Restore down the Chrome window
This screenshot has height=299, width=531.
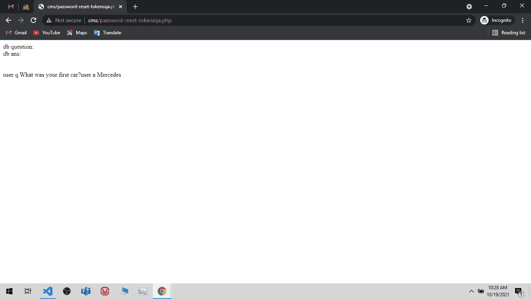tap(504, 6)
